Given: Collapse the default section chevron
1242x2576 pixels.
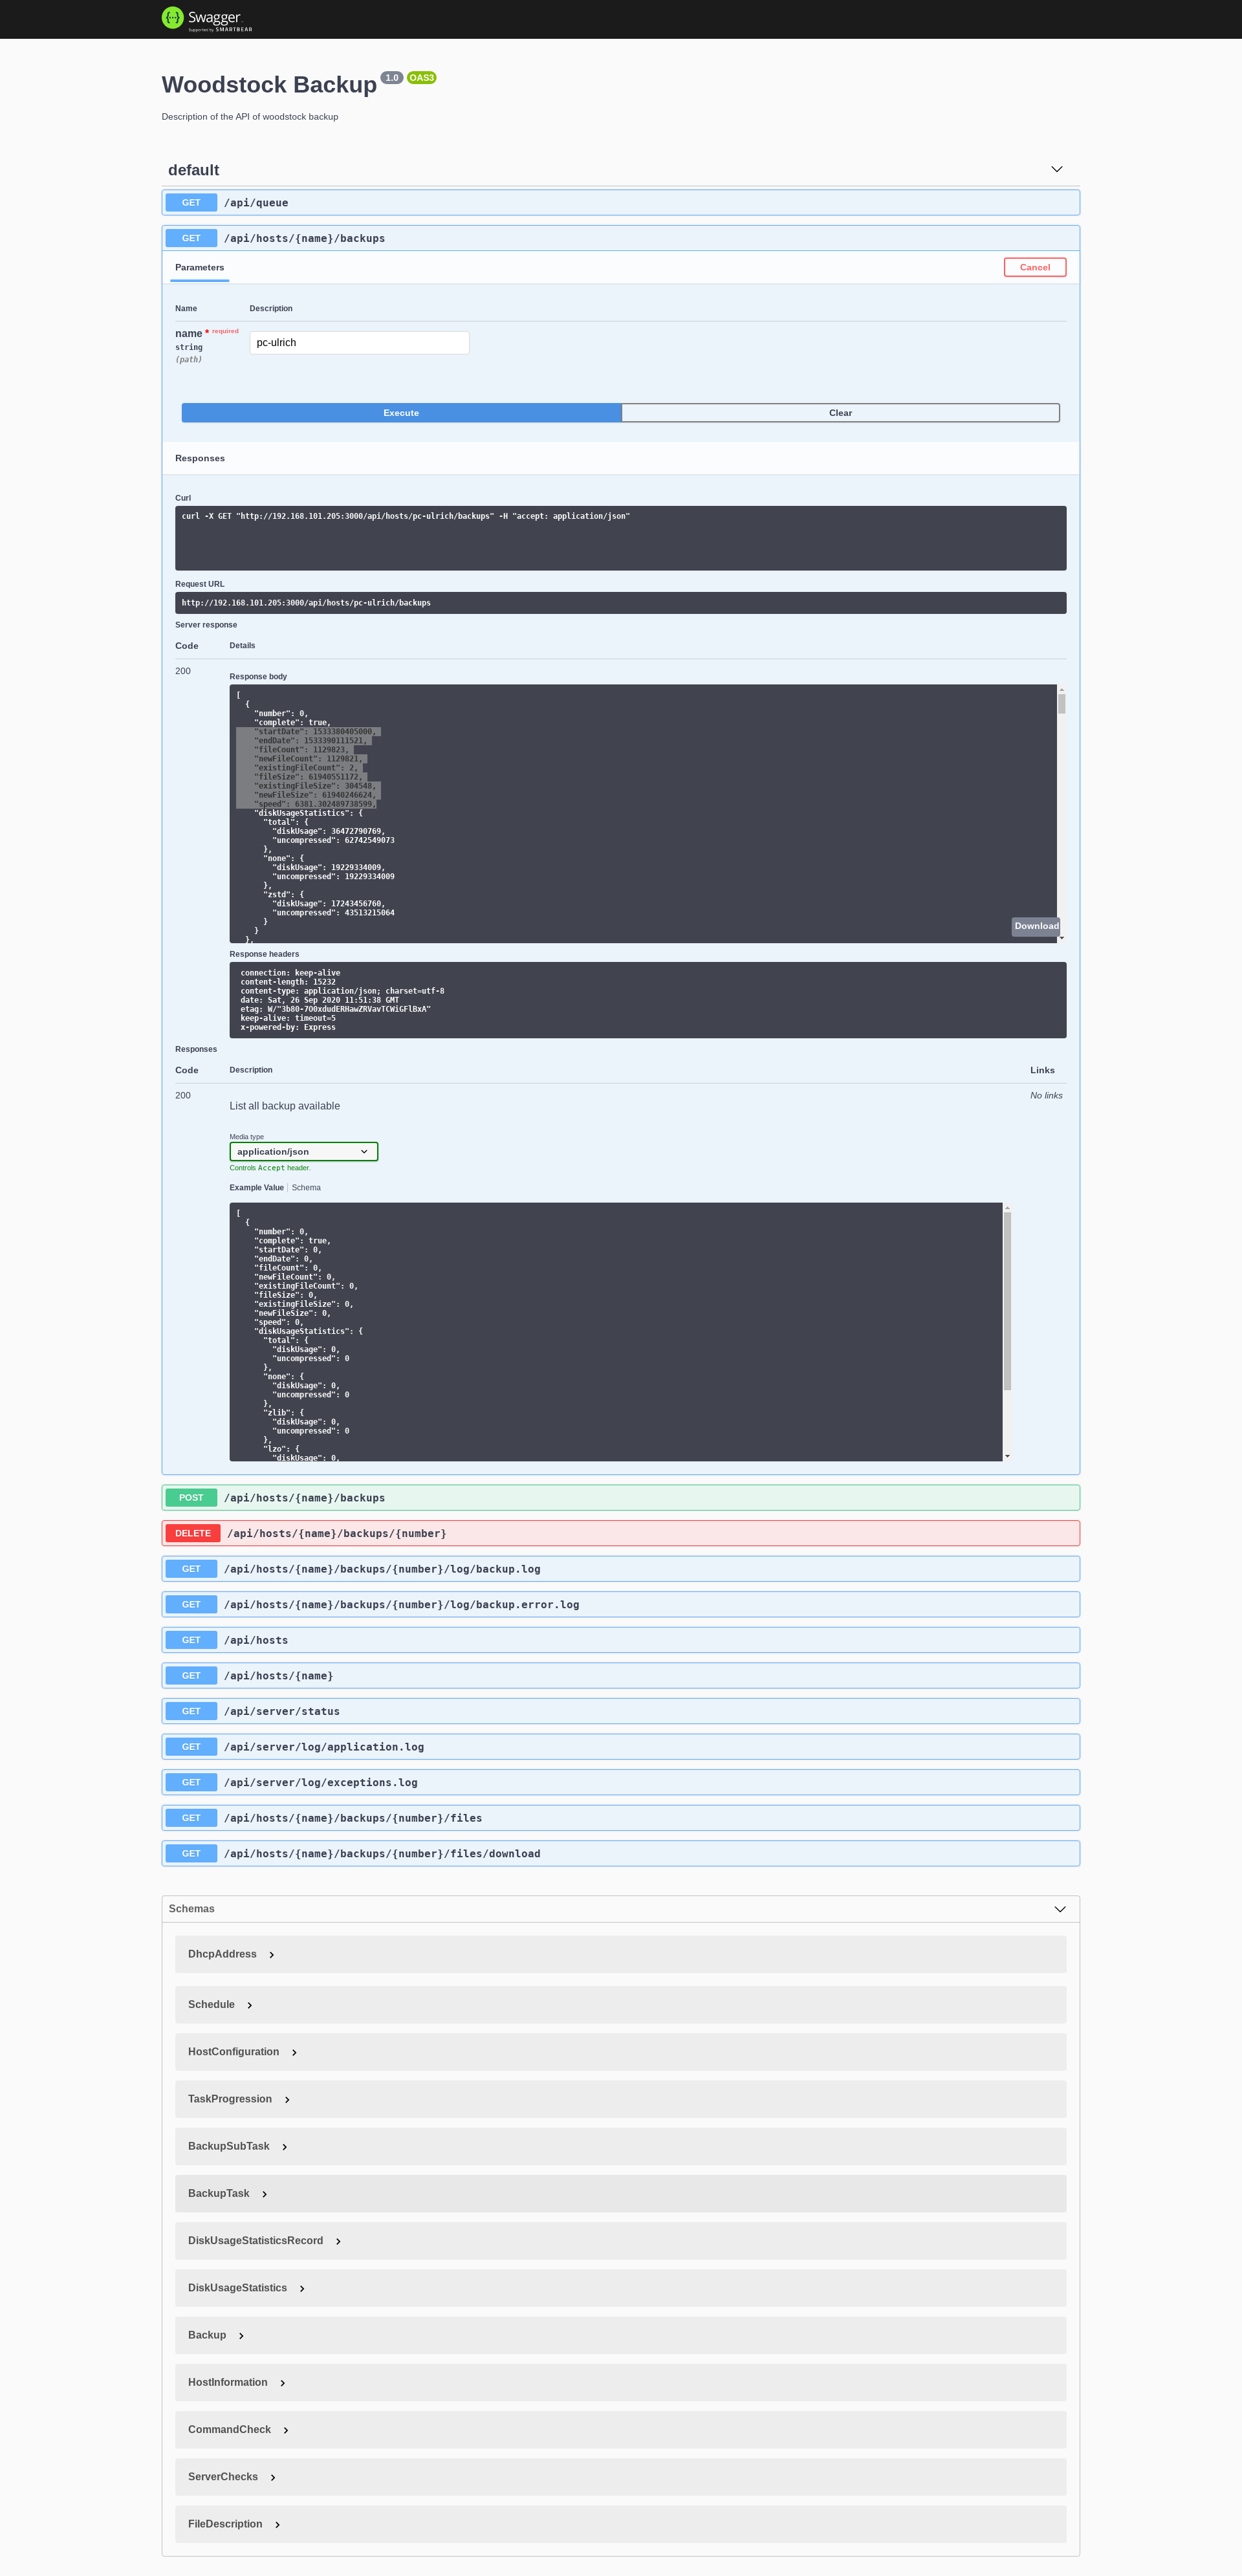Looking at the screenshot, I should tap(1056, 169).
